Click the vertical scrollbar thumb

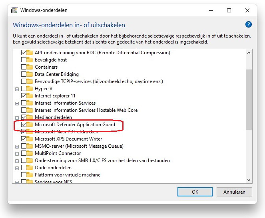[249, 100]
